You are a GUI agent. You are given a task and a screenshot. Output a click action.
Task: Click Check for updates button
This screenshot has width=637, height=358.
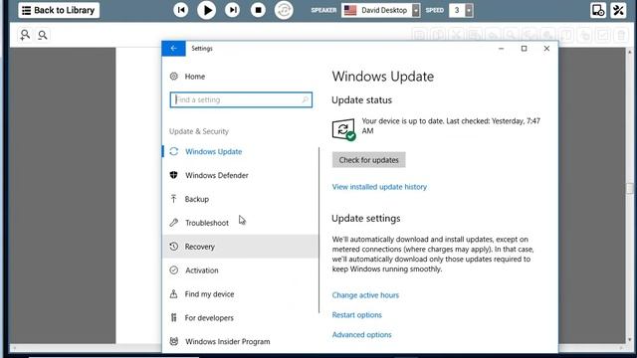click(x=369, y=160)
